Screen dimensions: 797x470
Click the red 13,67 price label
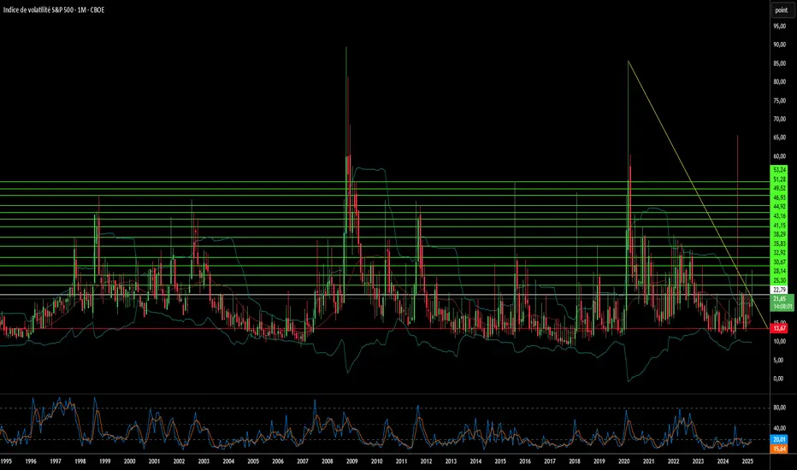[x=779, y=328]
